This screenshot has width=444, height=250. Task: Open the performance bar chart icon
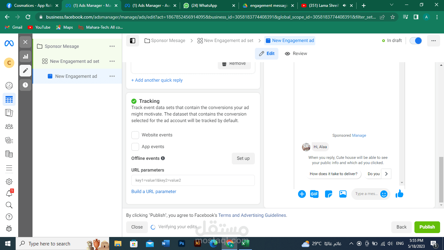(x=25, y=56)
